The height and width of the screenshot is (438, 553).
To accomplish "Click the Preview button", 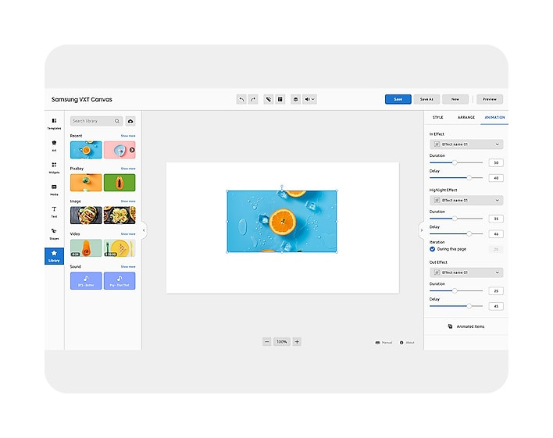I will [490, 99].
